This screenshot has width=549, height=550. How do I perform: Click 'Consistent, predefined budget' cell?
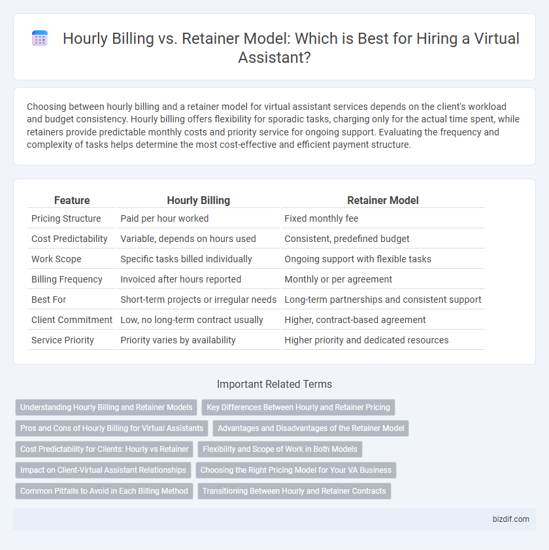[x=383, y=239]
